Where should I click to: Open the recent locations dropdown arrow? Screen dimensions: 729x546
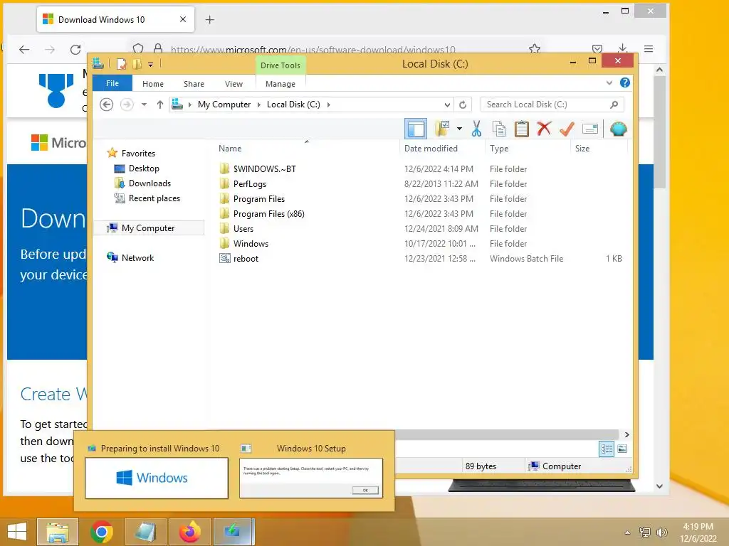click(x=144, y=105)
